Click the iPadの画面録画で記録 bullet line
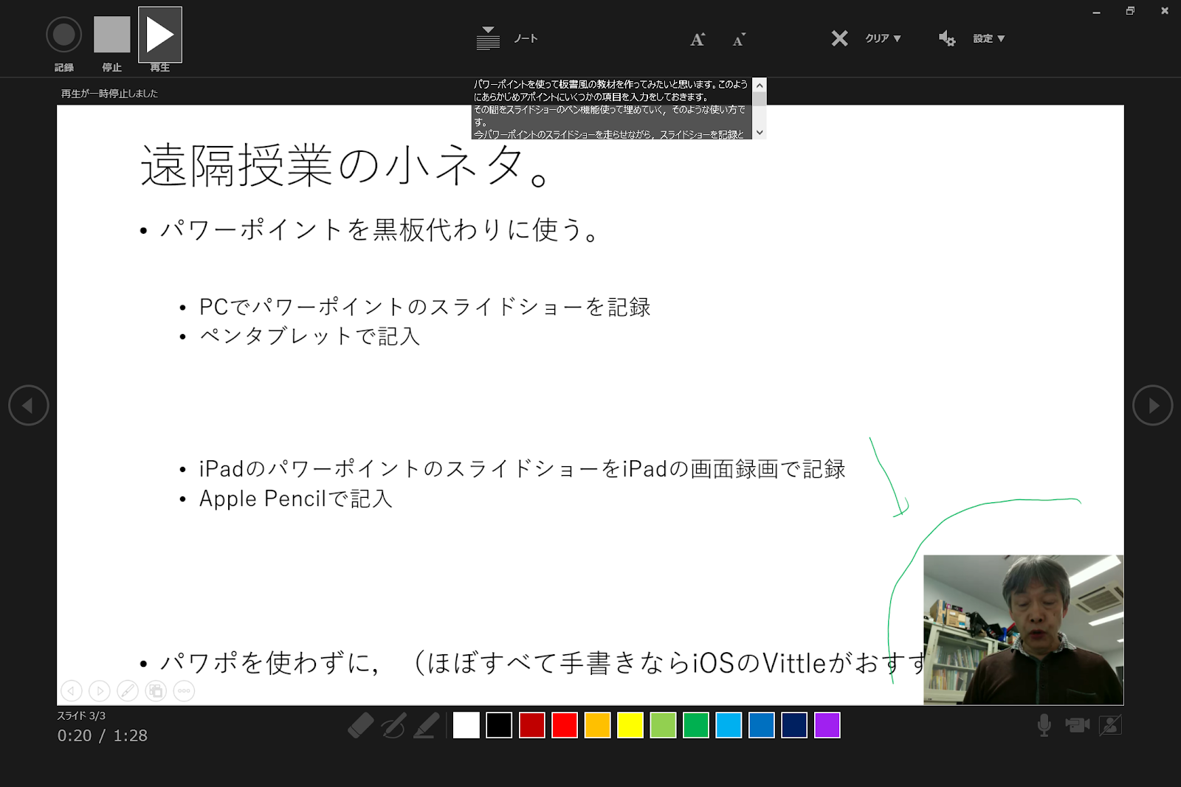This screenshot has height=787, width=1181. [523, 469]
